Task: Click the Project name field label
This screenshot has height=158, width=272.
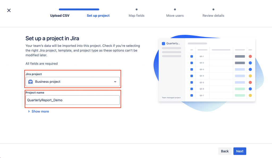Action: click(x=35, y=93)
